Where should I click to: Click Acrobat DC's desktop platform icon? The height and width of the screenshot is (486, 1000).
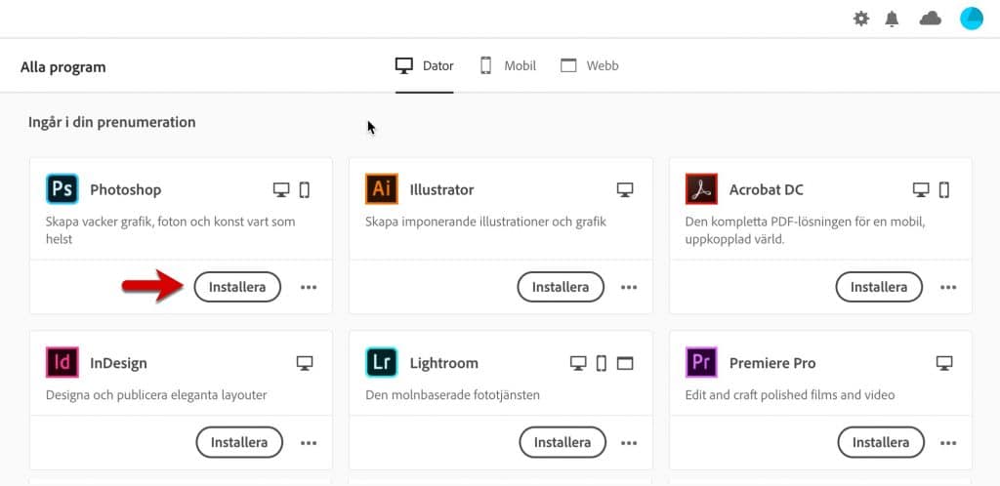pos(921,190)
